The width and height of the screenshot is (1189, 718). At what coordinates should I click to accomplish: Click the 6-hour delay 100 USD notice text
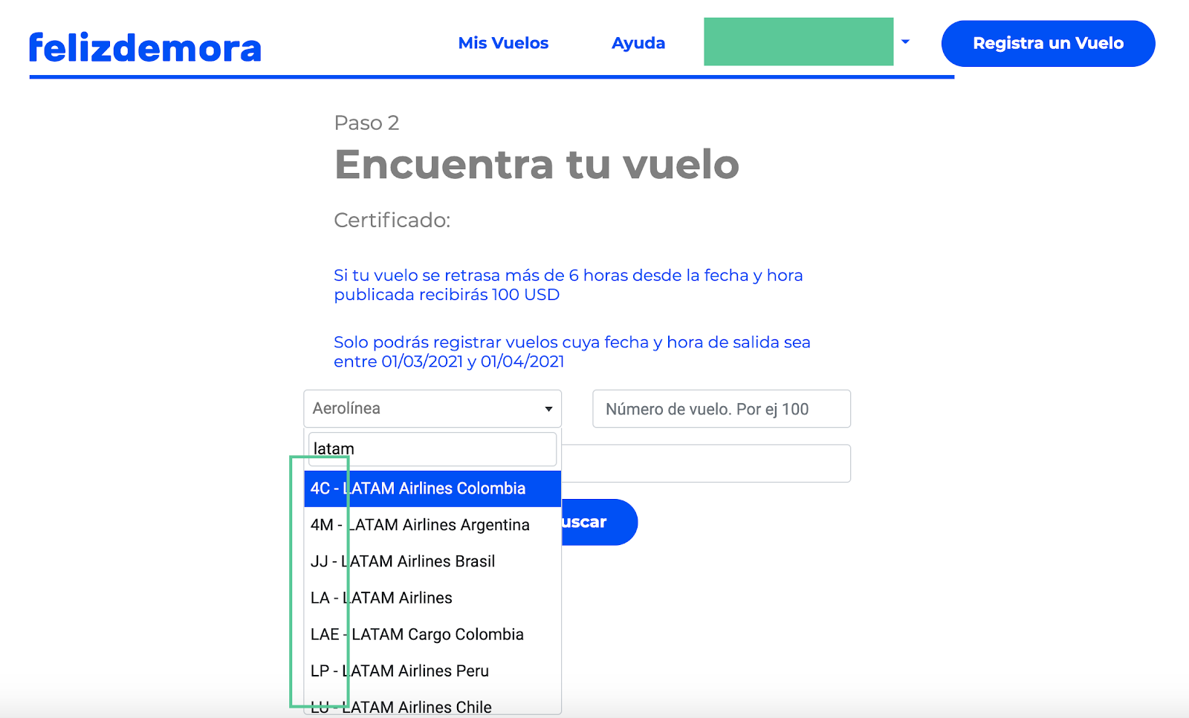[x=568, y=285]
